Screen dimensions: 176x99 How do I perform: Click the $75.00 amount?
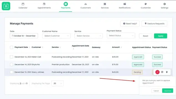115,64
